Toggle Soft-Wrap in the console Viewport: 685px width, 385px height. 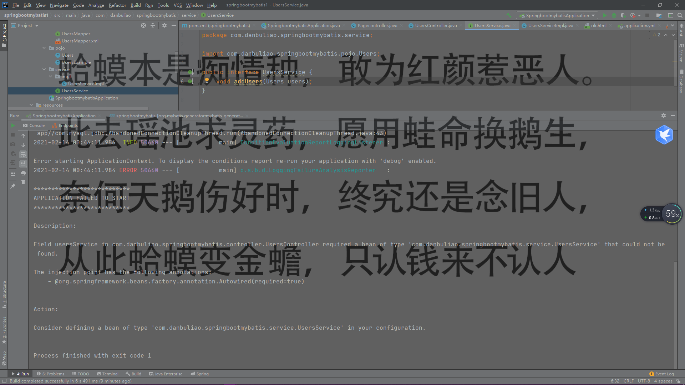pos(23,154)
